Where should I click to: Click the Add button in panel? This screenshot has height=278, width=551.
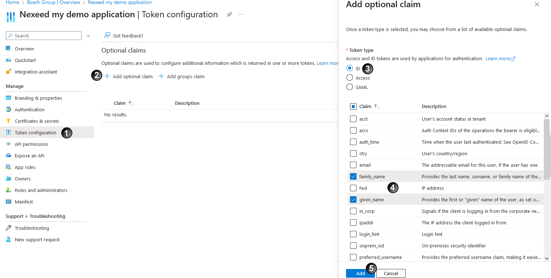pyautogui.click(x=360, y=273)
